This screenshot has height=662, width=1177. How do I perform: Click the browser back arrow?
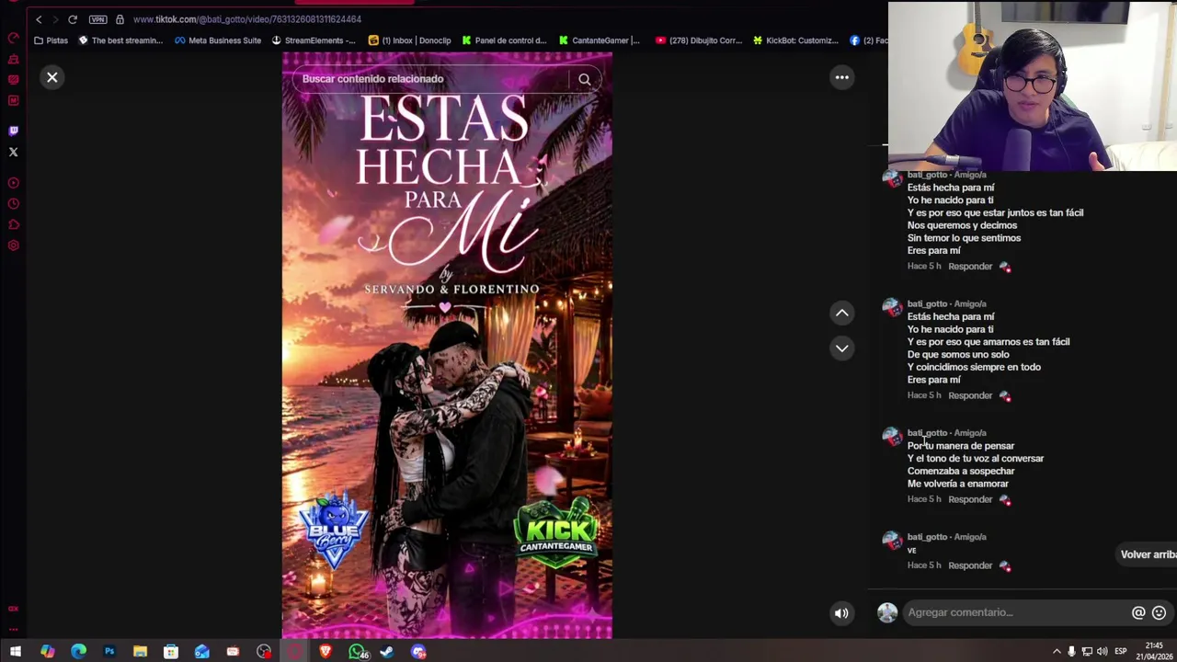click(x=39, y=19)
